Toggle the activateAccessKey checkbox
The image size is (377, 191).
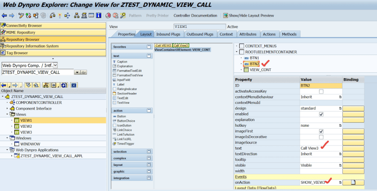pyautogui.click(x=321, y=92)
